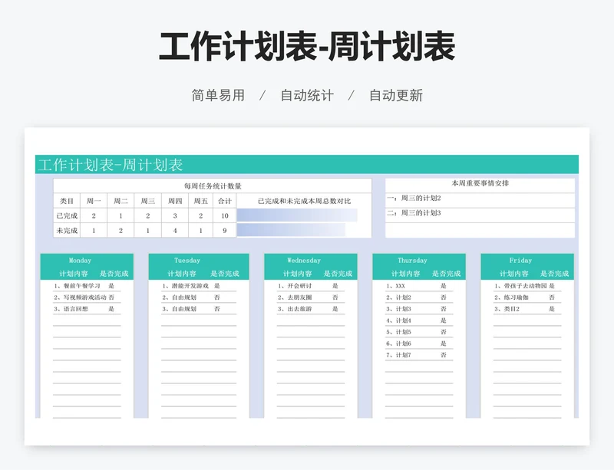This screenshot has width=614, height=470.
Task: Select Friday task 1、带孩子去动物园
Action: point(520,286)
